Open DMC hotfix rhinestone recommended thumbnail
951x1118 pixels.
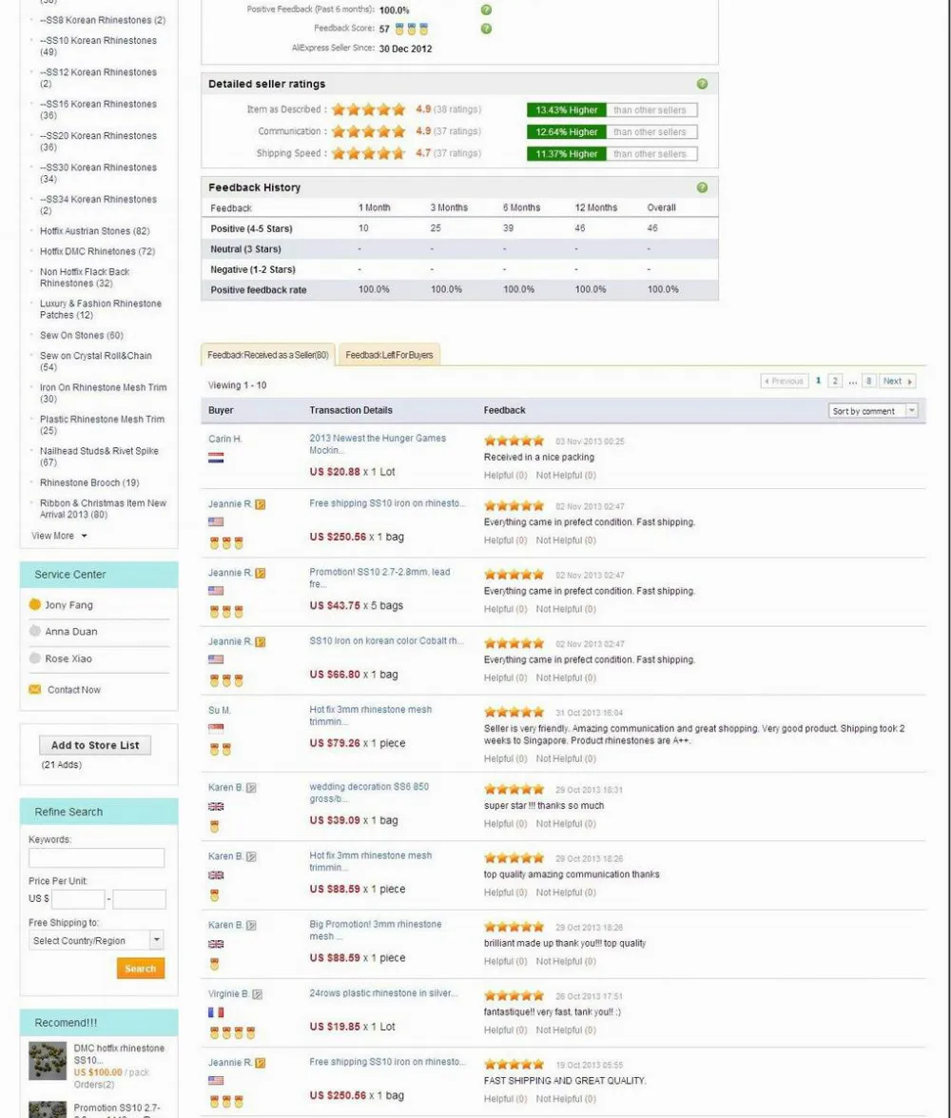48,1061
